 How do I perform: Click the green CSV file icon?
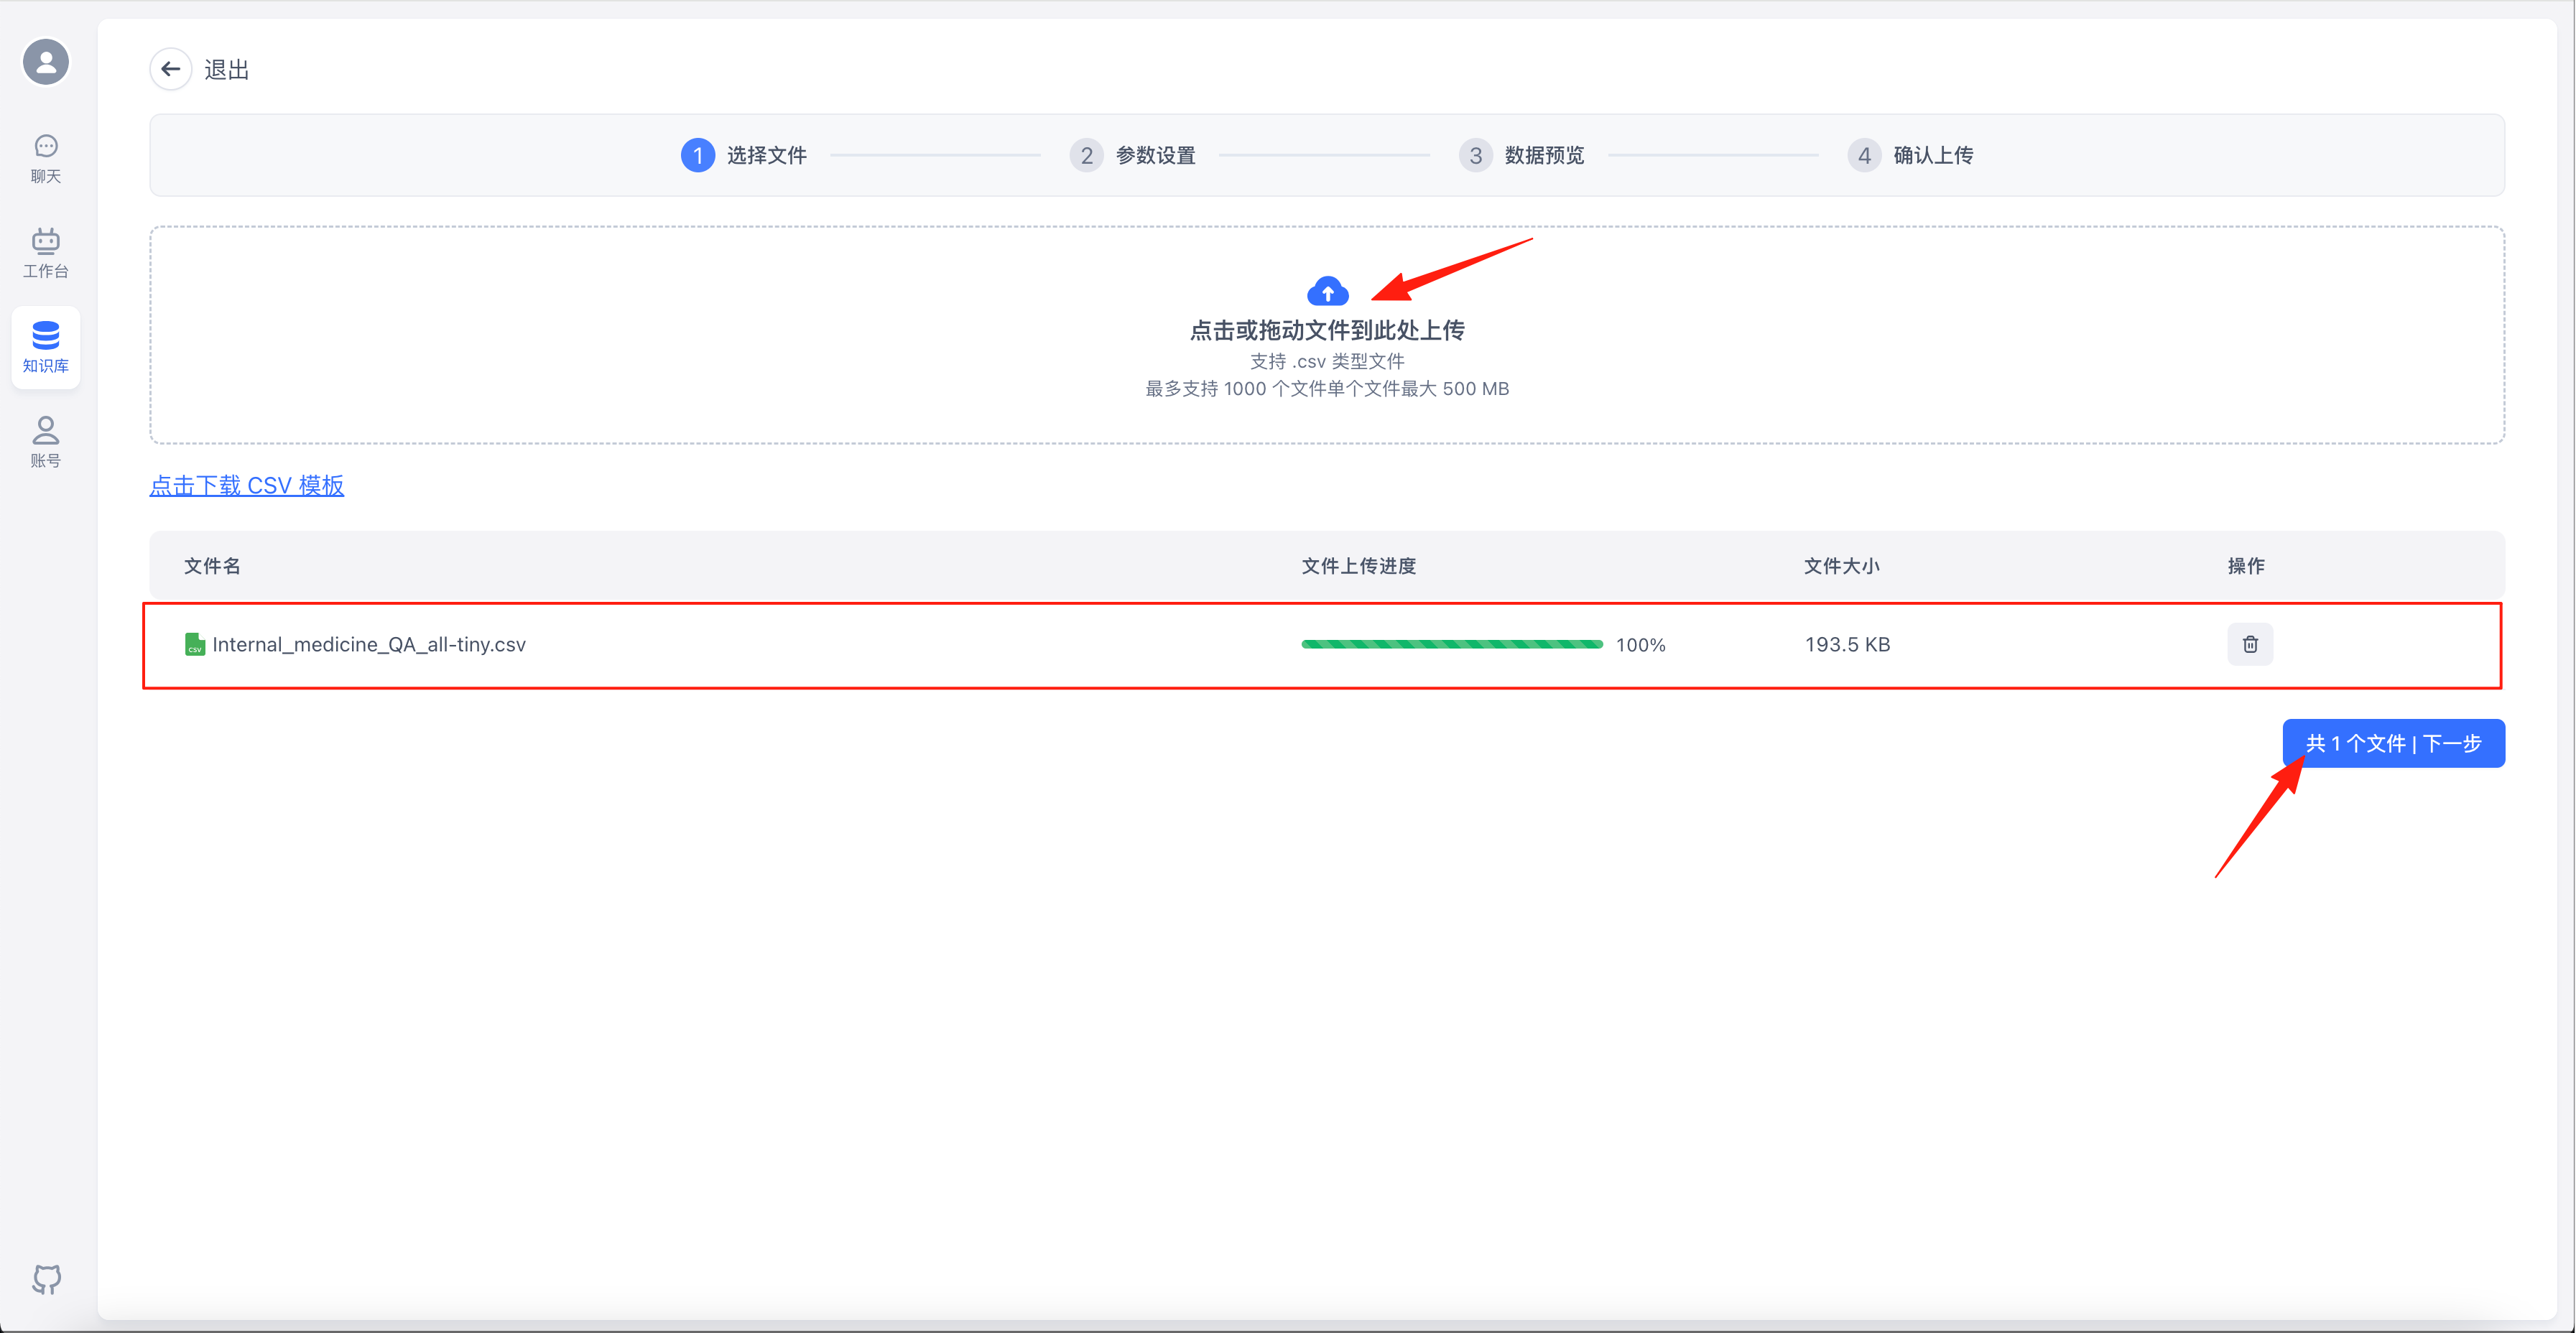click(195, 644)
